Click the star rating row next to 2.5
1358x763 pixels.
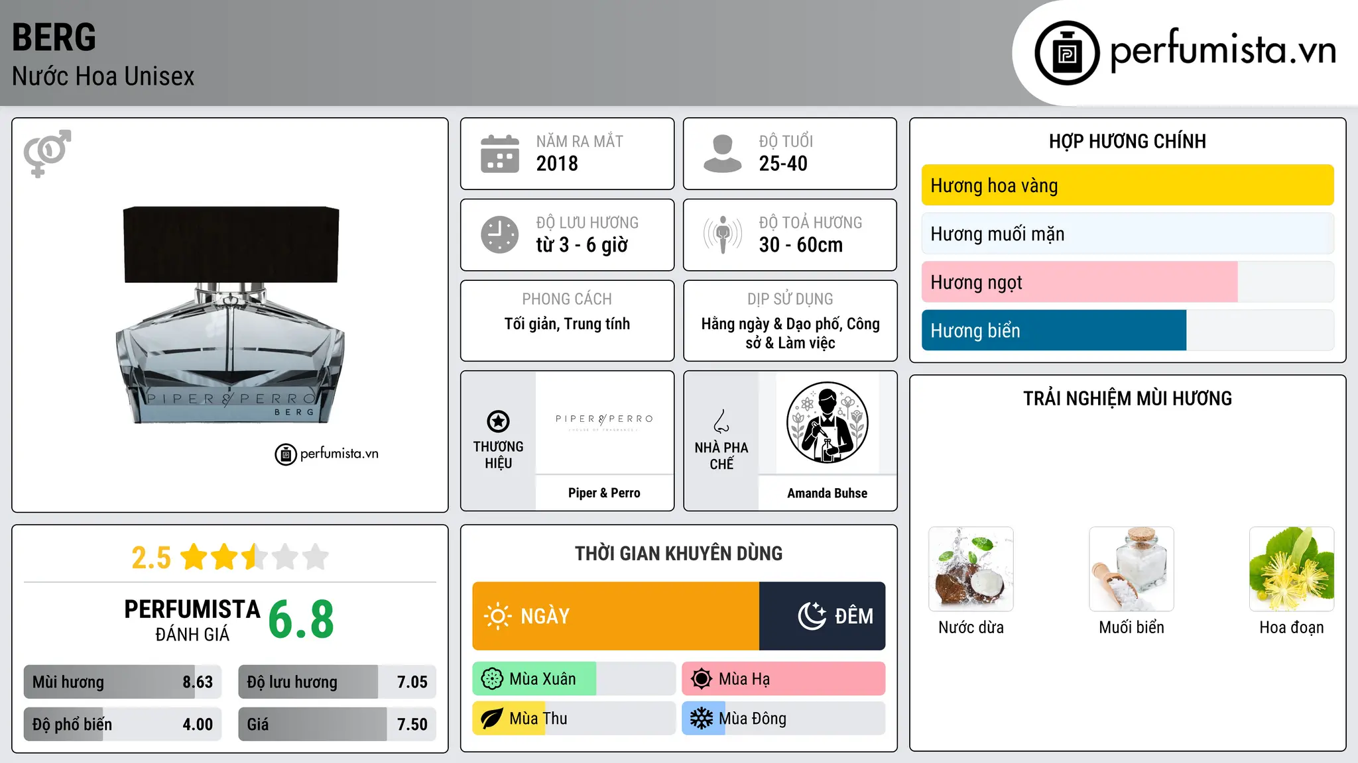(x=255, y=557)
